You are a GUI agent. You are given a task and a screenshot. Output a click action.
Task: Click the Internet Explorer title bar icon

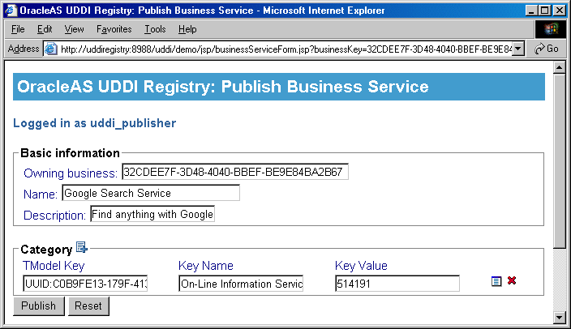point(11,11)
